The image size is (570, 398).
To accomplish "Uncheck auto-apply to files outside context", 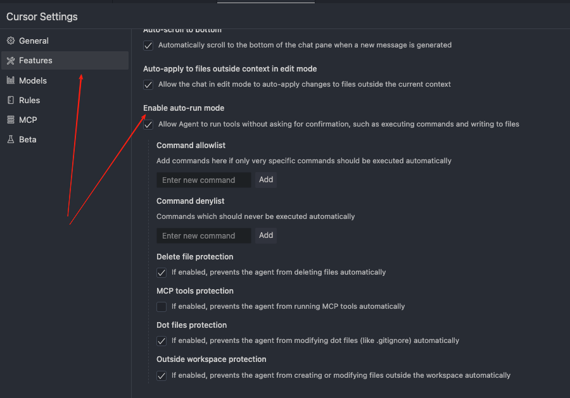I will coord(148,85).
